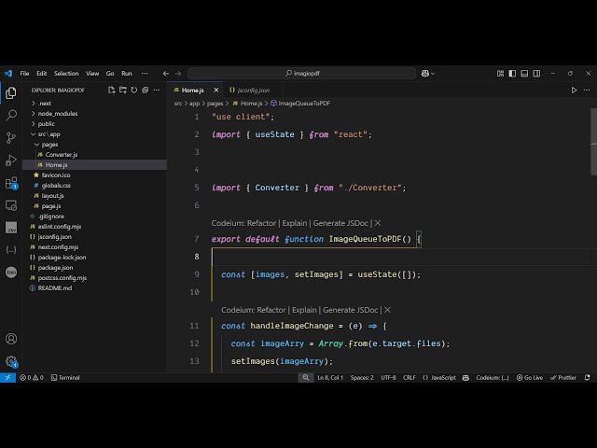
Task: Click the errors and warnings counter
Action: click(x=32, y=377)
